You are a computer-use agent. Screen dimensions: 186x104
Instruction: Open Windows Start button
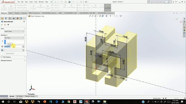[x=3, y=102]
